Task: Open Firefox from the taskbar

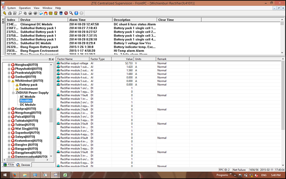Action: [15, 175]
